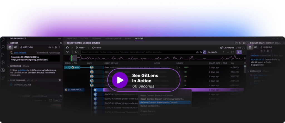The width and height of the screenshot is (285, 123).
Task: Switch to the Terminal tab
Action: coord(97,38)
